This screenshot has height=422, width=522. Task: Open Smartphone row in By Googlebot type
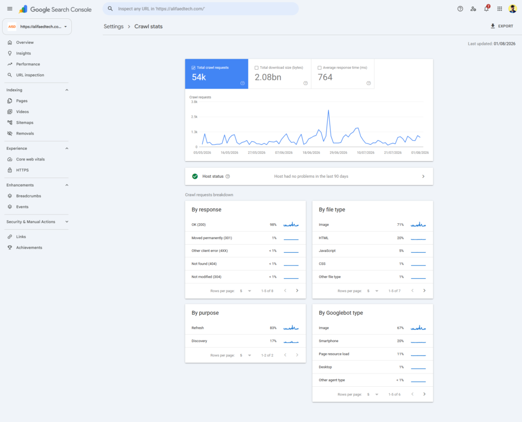pyautogui.click(x=373, y=341)
